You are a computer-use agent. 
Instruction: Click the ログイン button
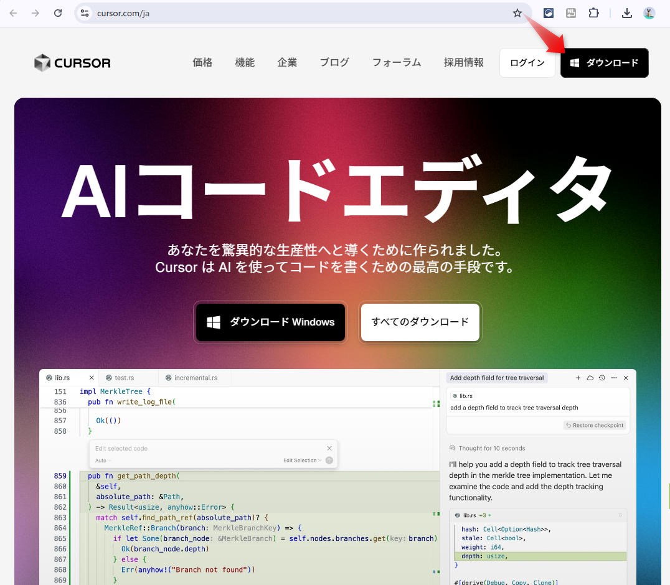527,63
